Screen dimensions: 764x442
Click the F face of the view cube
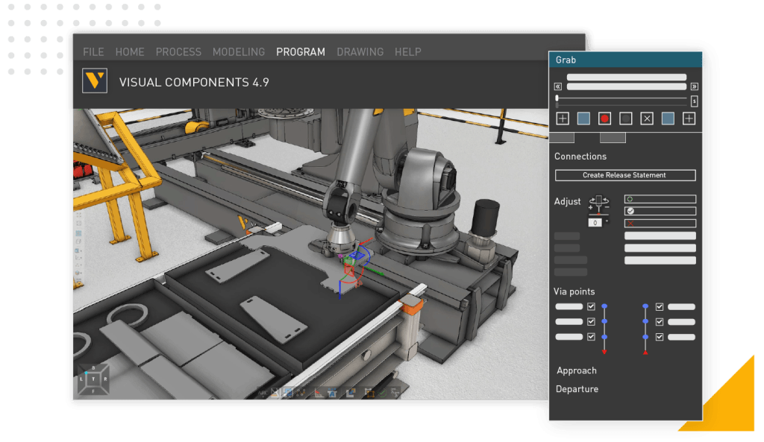pos(93,391)
